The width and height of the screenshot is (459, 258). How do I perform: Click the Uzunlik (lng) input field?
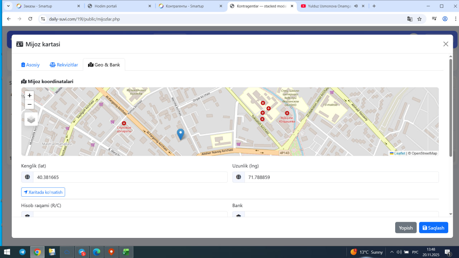[x=341, y=177]
